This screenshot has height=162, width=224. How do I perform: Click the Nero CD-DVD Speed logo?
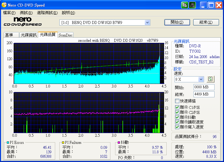tap(23, 22)
